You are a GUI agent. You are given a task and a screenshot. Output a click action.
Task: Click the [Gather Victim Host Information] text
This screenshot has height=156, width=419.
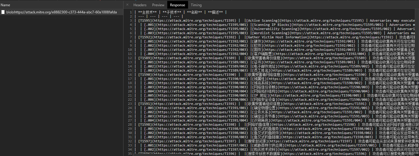(x=277, y=37)
